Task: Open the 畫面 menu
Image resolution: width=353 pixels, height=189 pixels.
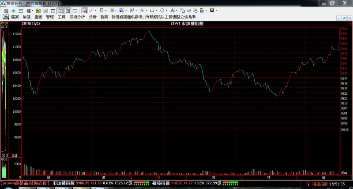Action: (x=38, y=17)
